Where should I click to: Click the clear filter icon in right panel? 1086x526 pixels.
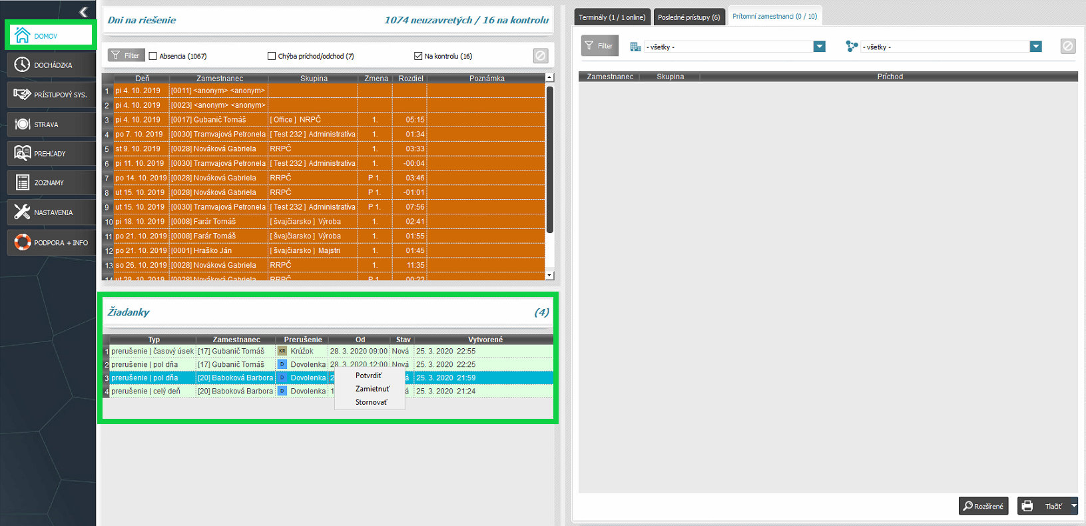[x=1068, y=46]
